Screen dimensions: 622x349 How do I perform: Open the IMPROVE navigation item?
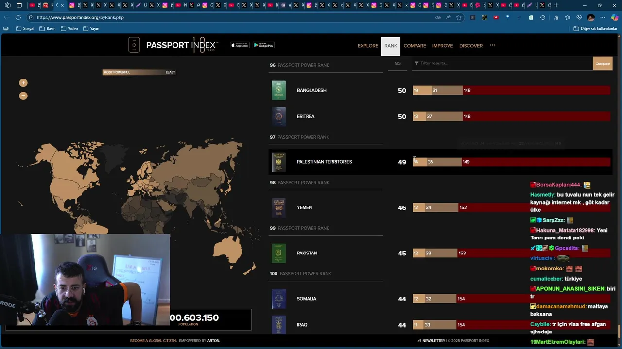(443, 46)
